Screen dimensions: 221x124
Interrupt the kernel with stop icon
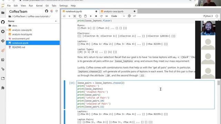pos(96,16)
